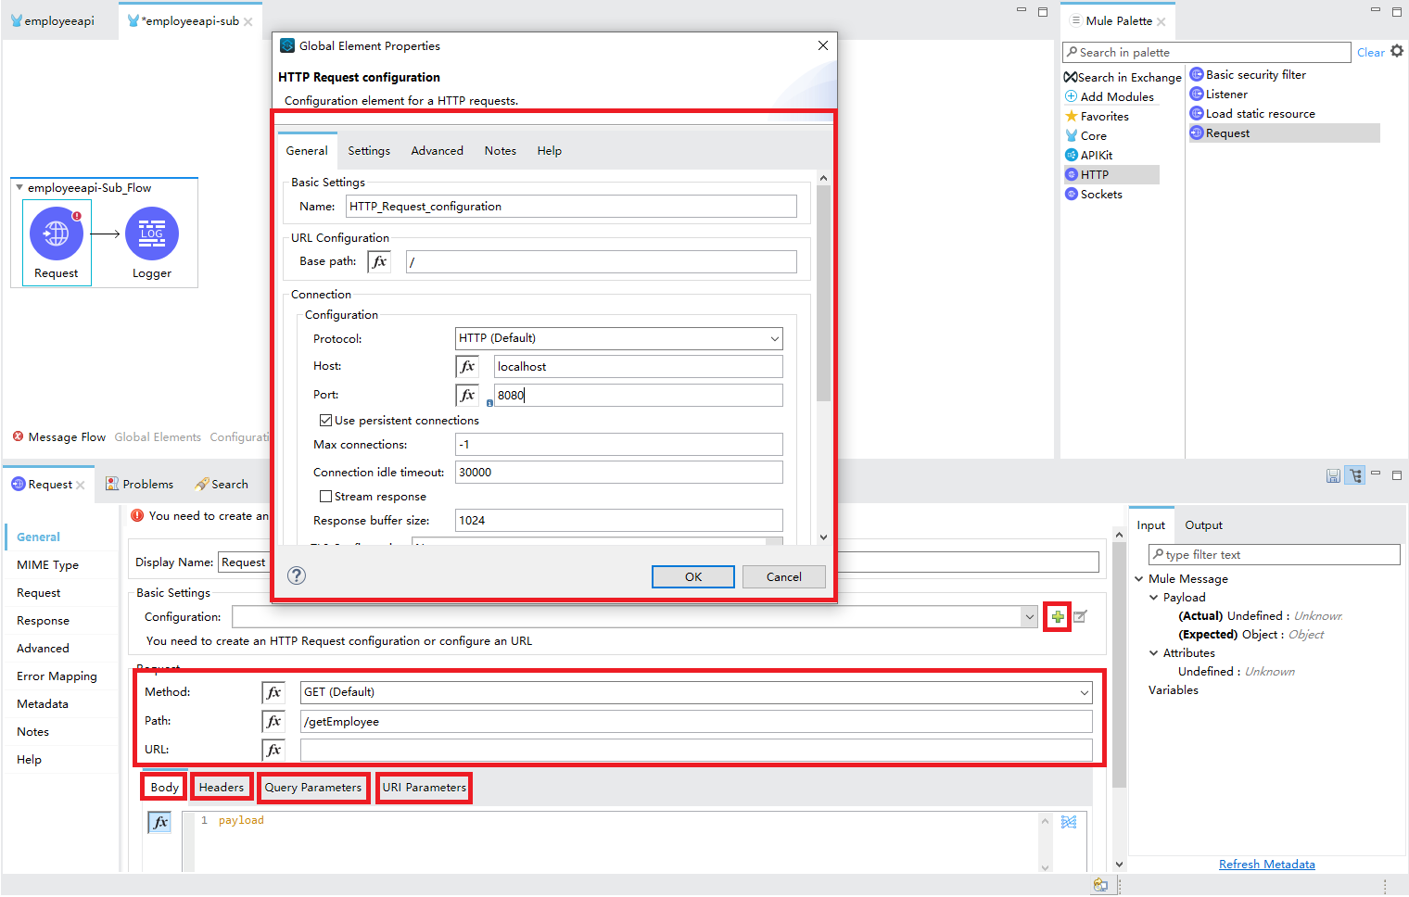Click the Refresh Metadata link
This screenshot has width=1409, height=897.
click(1267, 864)
